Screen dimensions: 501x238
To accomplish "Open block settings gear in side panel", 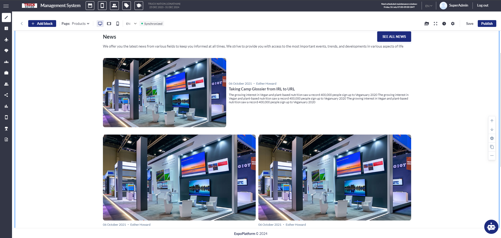I will (x=492, y=138).
